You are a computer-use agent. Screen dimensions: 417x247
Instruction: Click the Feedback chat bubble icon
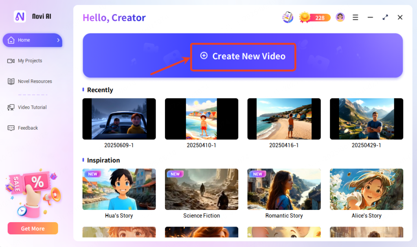coord(11,128)
